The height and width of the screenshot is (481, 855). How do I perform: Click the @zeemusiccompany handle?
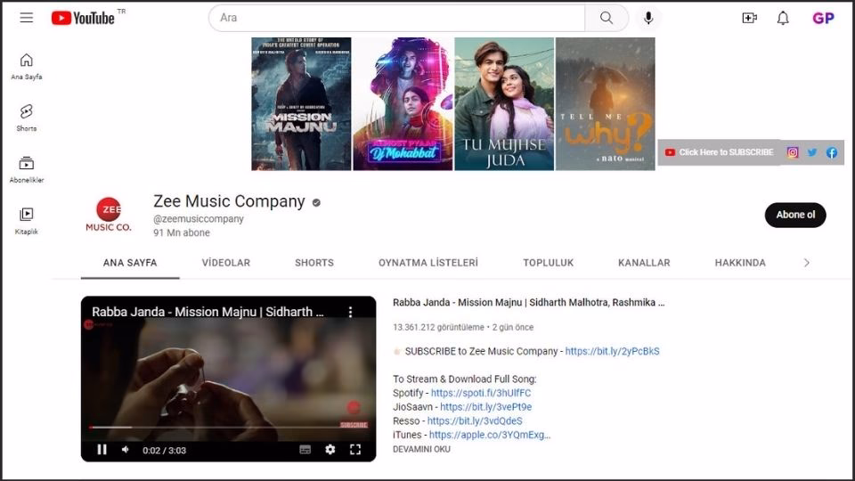(x=199, y=219)
